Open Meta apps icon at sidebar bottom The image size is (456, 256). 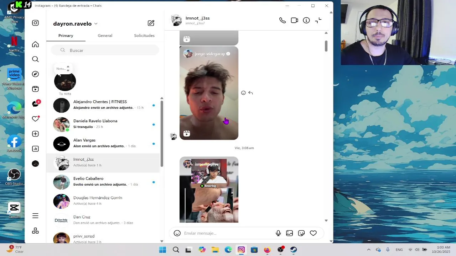pyautogui.click(x=35, y=231)
